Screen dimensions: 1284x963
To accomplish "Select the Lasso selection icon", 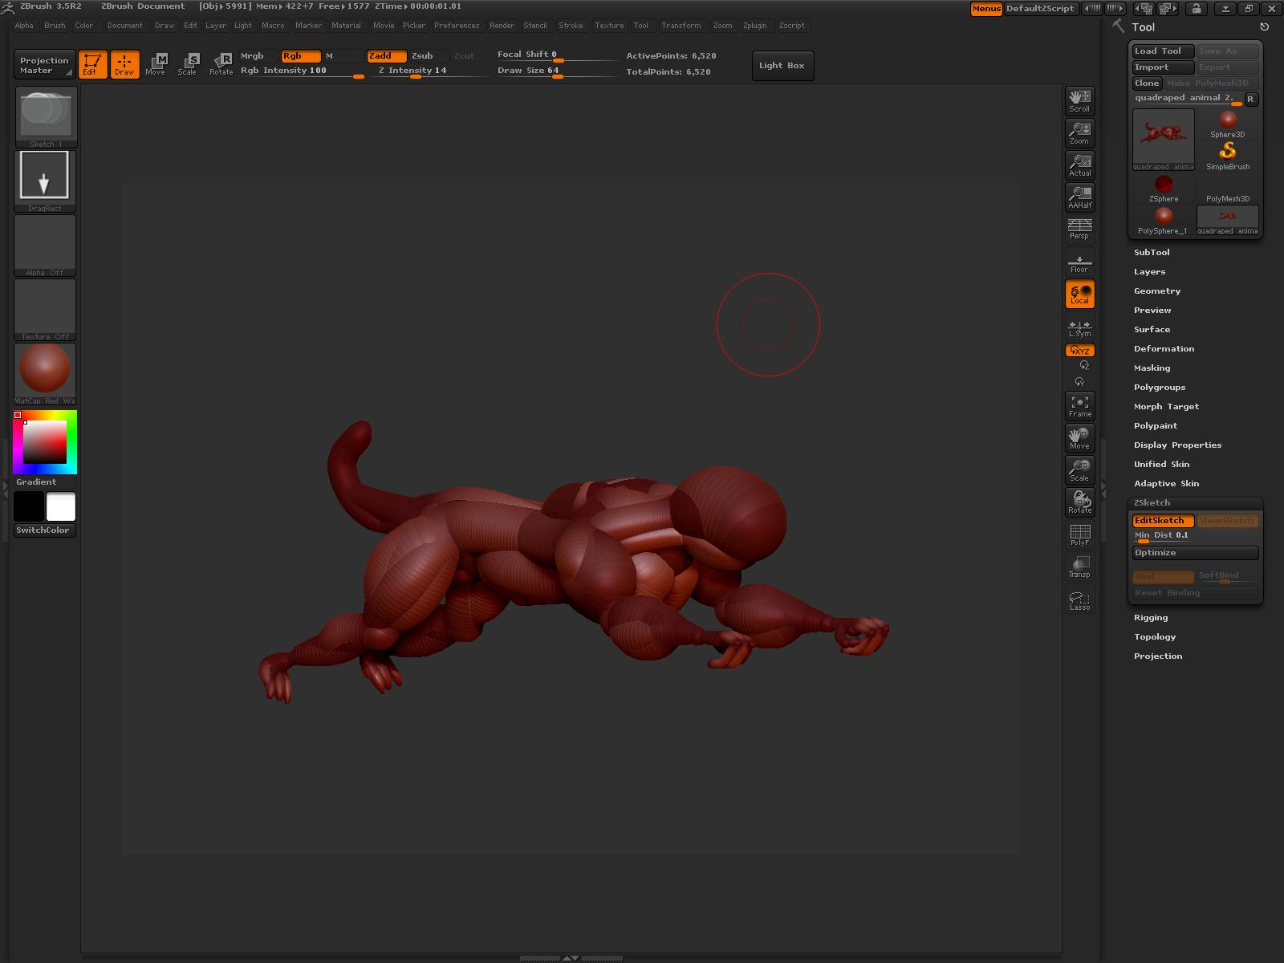I will 1079,600.
